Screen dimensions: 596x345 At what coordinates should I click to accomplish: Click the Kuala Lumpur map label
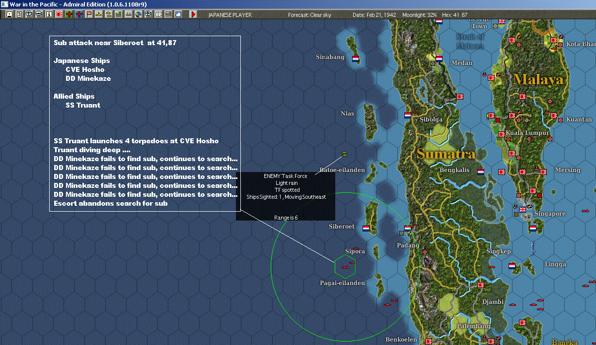click(x=527, y=133)
